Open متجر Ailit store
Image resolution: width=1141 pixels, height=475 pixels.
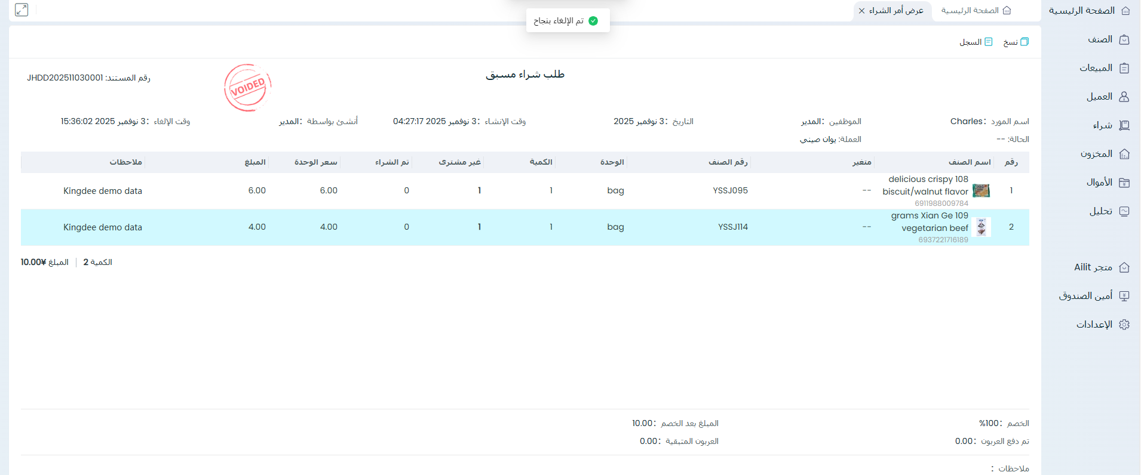pos(1102,267)
